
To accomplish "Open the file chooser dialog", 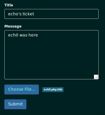I will (21, 90).
